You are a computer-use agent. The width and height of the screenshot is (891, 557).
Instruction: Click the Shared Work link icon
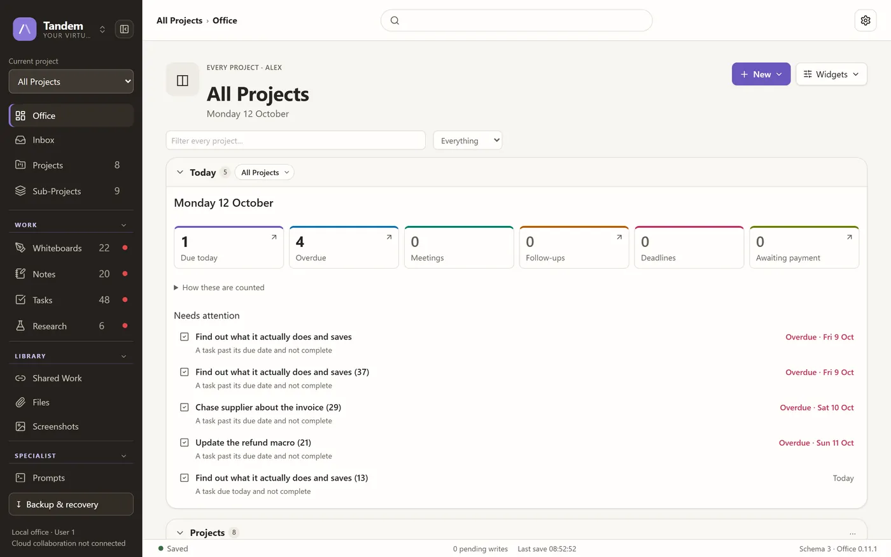tap(20, 378)
